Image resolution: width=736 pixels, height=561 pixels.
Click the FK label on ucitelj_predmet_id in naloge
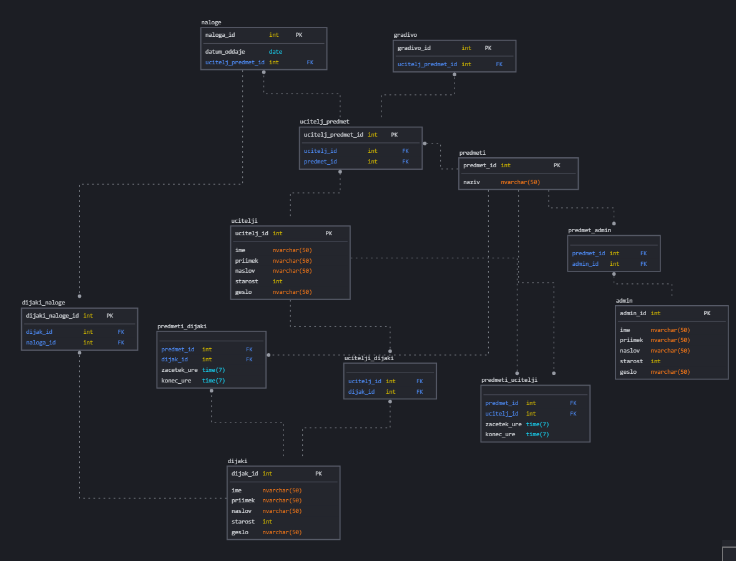tap(310, 62)
